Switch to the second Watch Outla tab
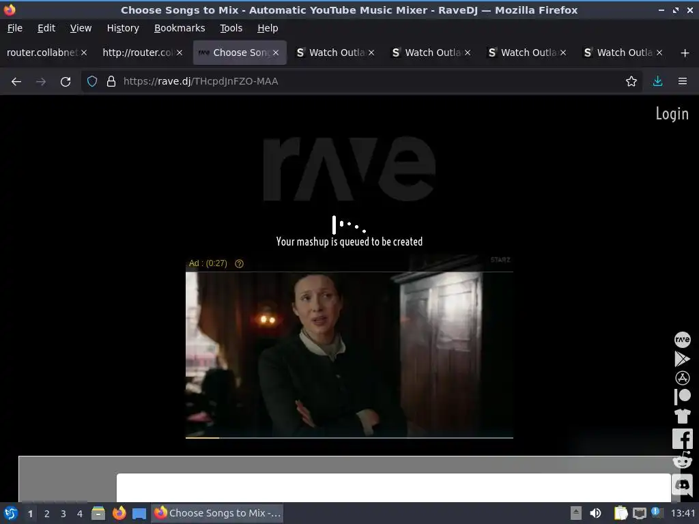The width and height of the screenshot is (699, 524). point(432,53)
